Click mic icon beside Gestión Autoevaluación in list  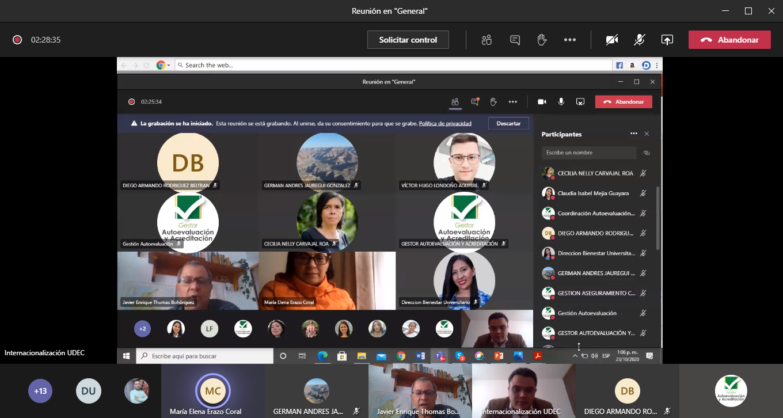[643, 313]
